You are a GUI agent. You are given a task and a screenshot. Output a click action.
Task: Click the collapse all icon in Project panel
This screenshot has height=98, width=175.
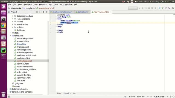click(40, 12)
